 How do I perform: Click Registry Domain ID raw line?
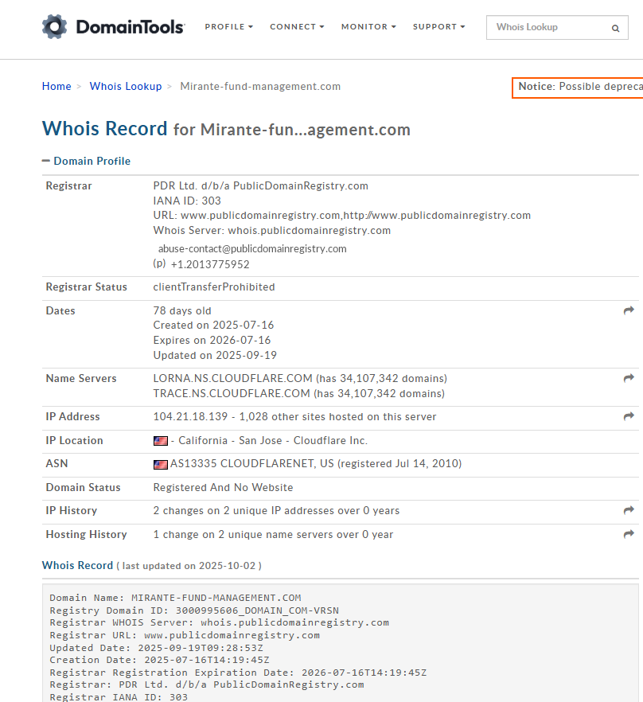194,610
